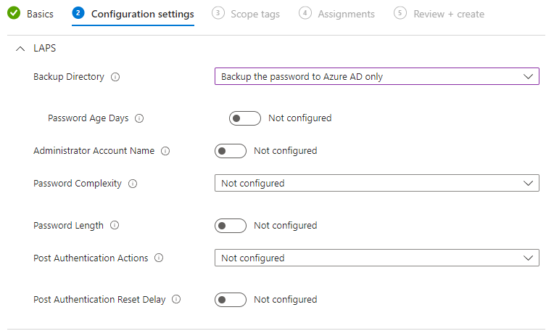Click info icon beside Password Age Days
The height and width of the screenshot is (331, 546).
click(139, 118)
